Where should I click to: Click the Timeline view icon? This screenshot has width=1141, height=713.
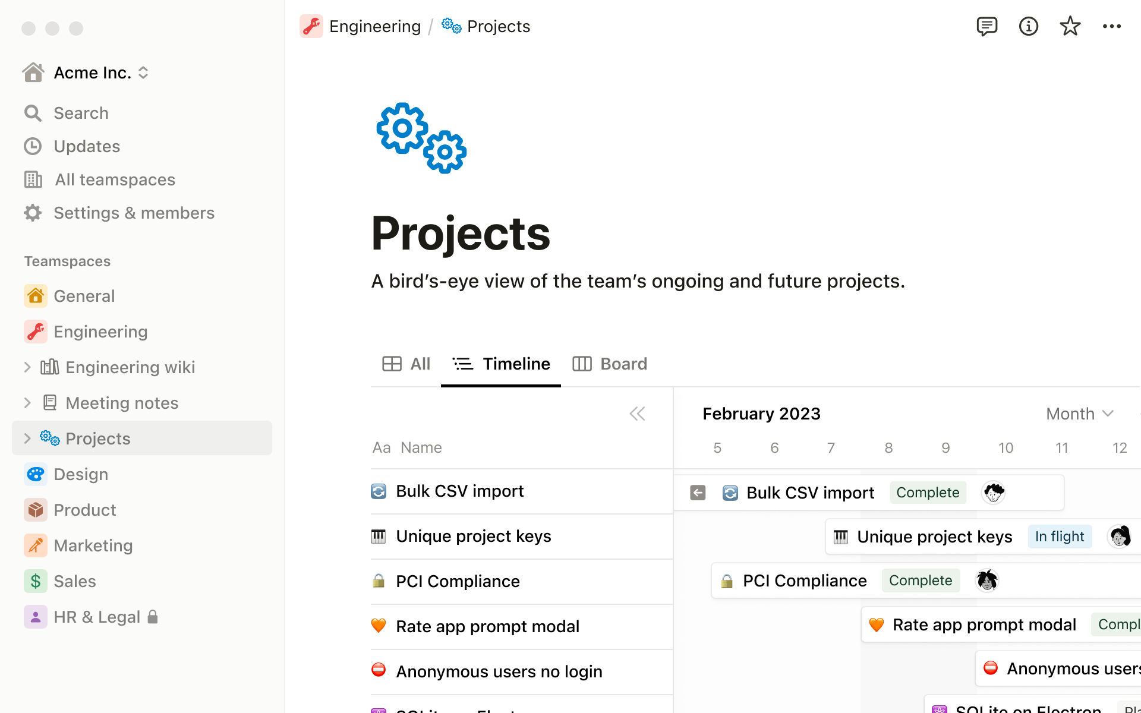(x=462, y=364)
